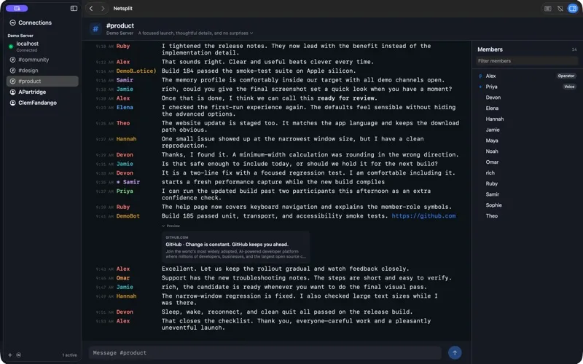583x364 pixels.
Task: Click the DemoBot nickname at 9:41 AM
Action: coord(128,215)
